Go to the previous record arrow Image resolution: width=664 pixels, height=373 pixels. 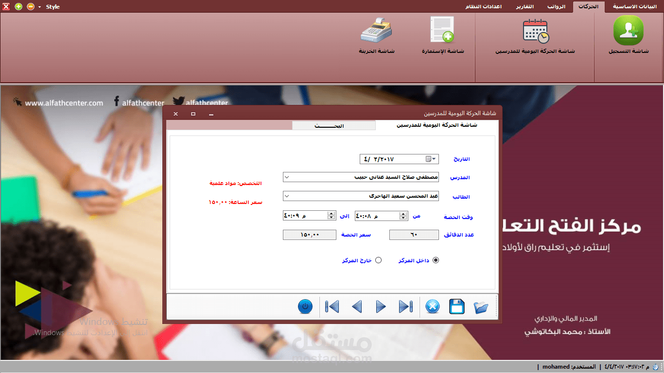[356, 306]
